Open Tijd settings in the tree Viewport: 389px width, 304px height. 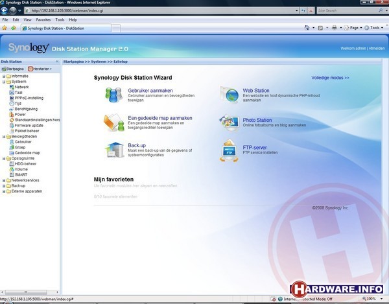[x=18, y=104]
